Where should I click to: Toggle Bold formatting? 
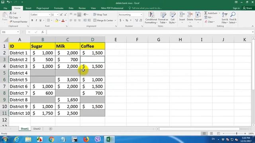point(32,20)
